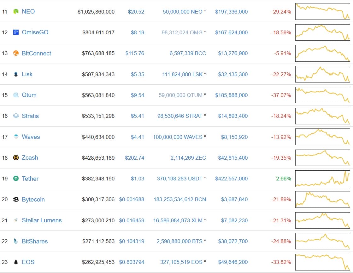Click Tether 24h volume $422,557,000

click(231, 179)
